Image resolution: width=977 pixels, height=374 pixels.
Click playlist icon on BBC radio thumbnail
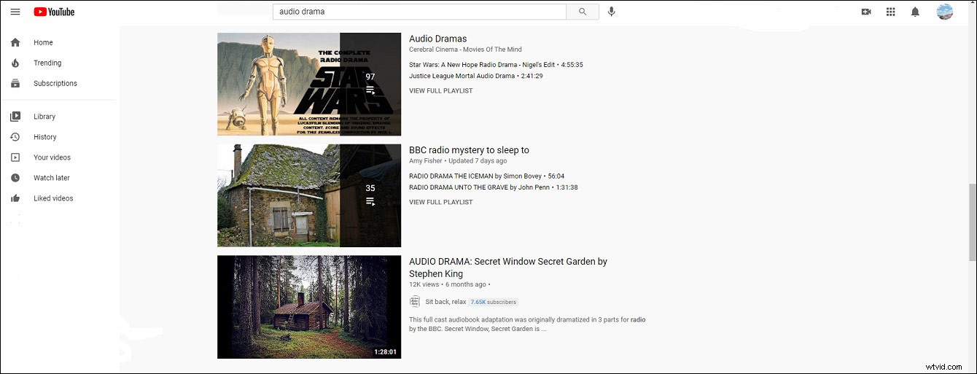click(370, 201)
